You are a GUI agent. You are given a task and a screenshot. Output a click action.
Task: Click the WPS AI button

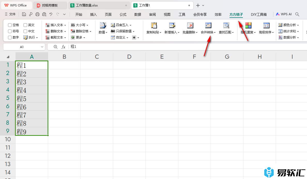click(284, 14)
